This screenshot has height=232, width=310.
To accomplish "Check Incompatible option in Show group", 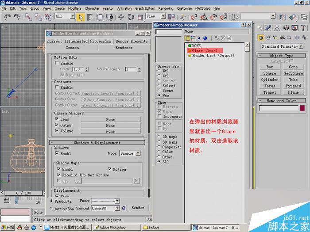I will (x=159, y=116).
